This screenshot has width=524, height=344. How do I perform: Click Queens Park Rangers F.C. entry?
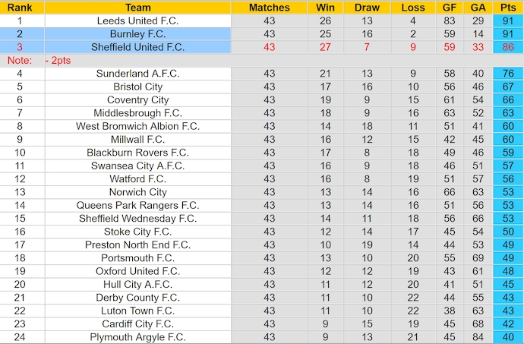[x=137, y=205]
